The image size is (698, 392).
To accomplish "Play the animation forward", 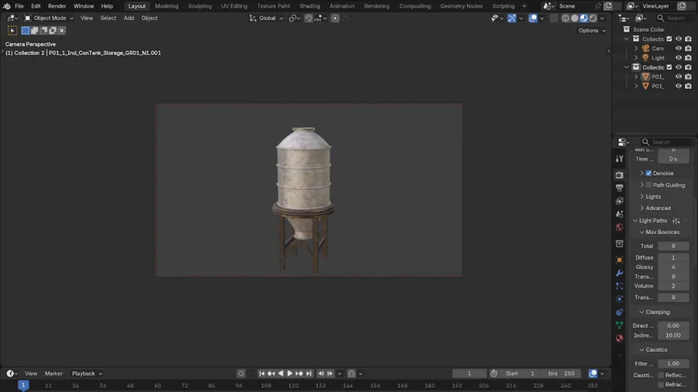I will [x=290, y=373].
